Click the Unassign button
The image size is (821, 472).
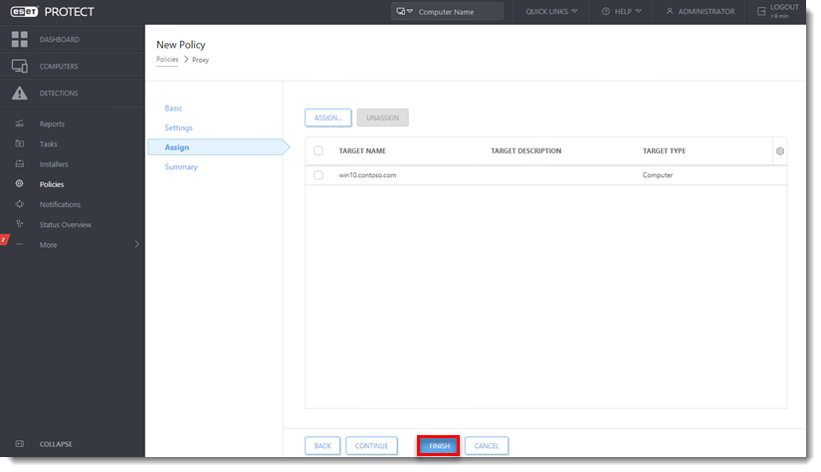(x=383, y=118)
